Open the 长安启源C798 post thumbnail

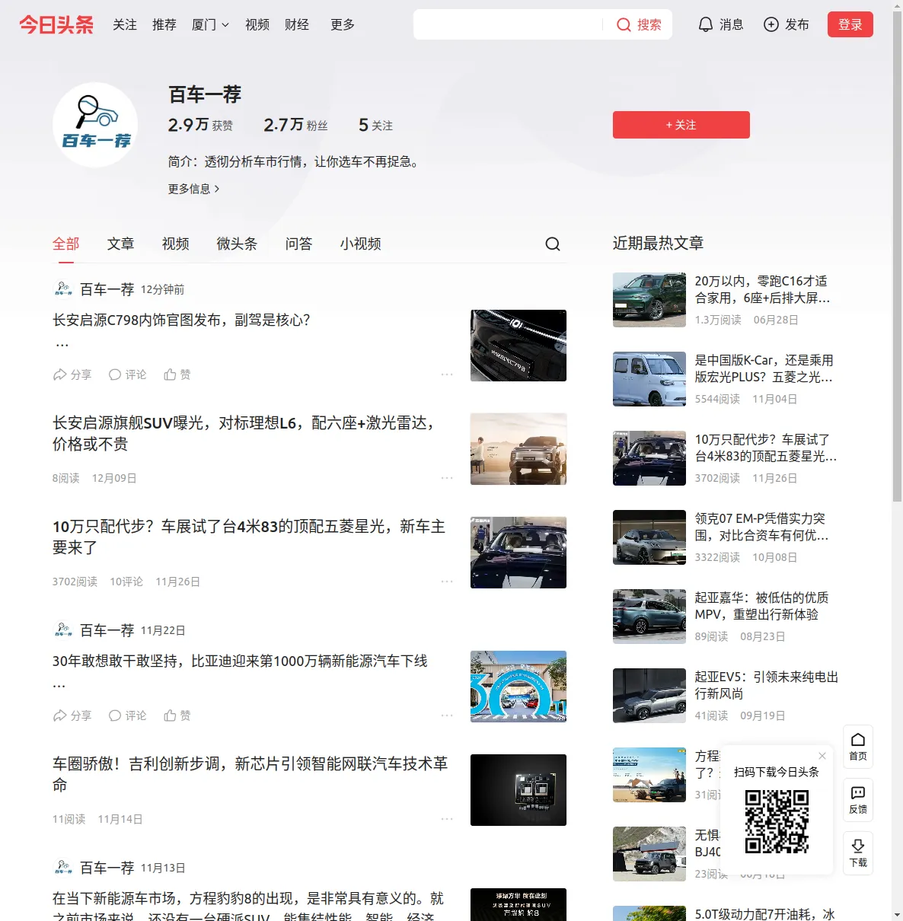519,346
